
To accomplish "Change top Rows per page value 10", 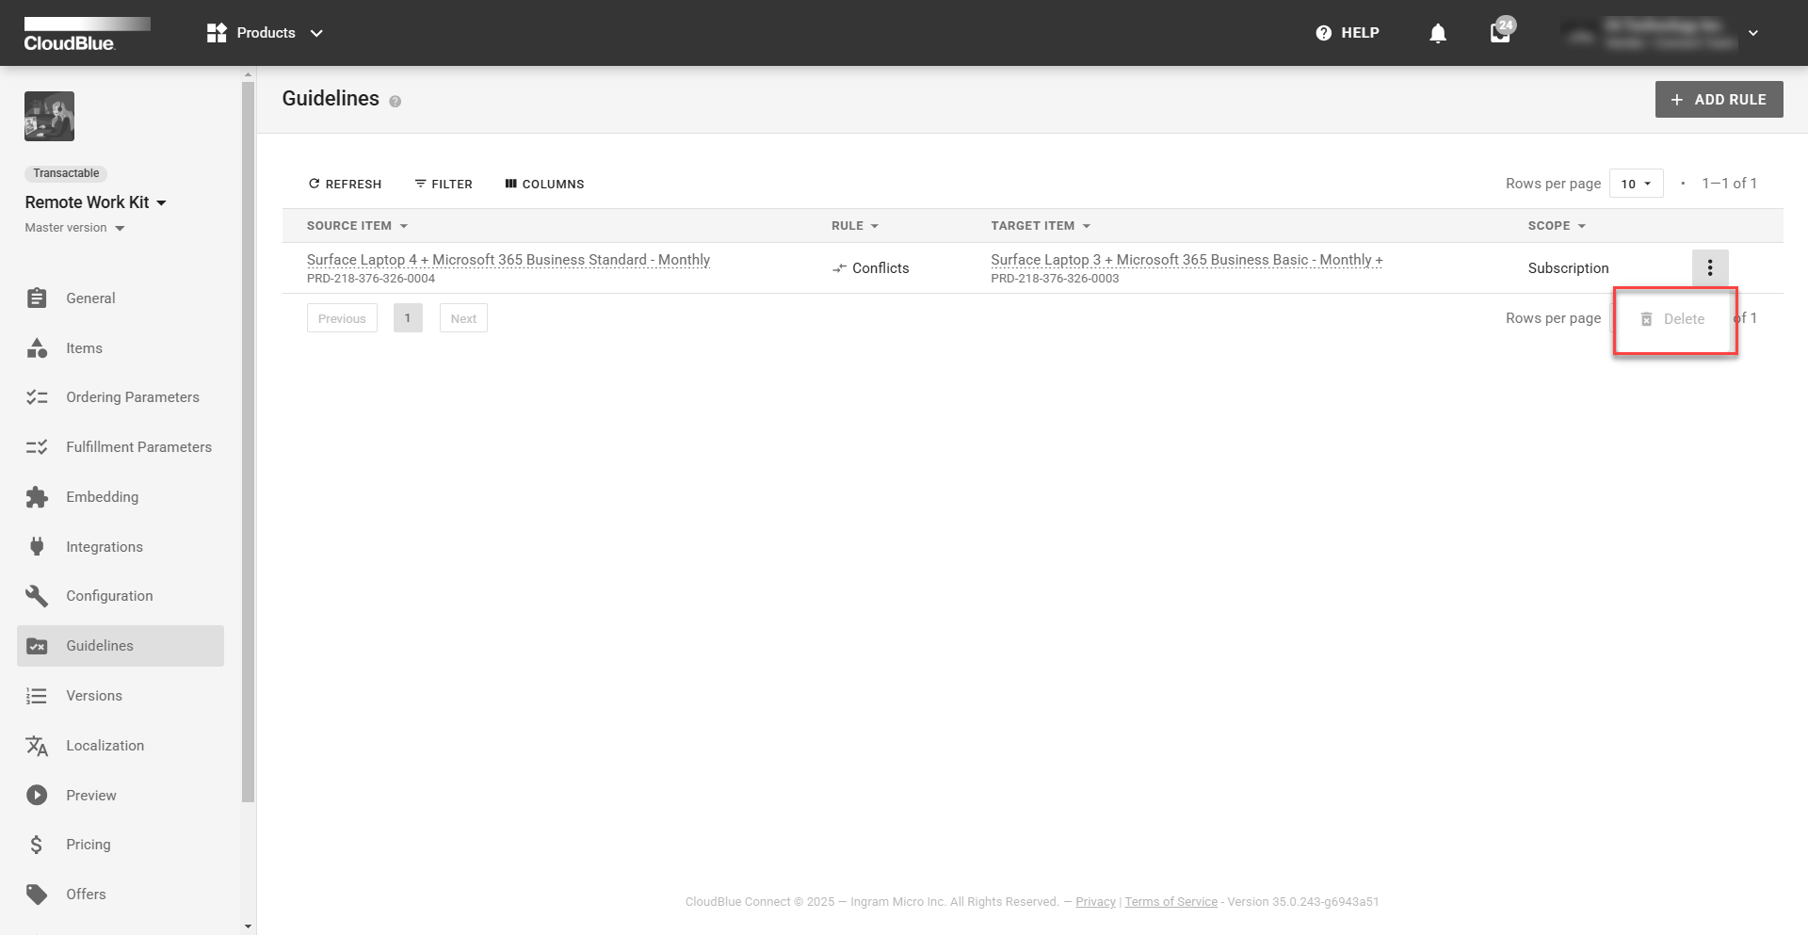I will pos(1636,184).
